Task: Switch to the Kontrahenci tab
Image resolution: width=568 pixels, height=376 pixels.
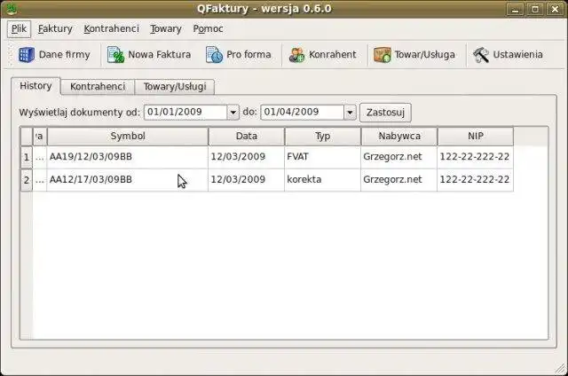Action: 98,87
